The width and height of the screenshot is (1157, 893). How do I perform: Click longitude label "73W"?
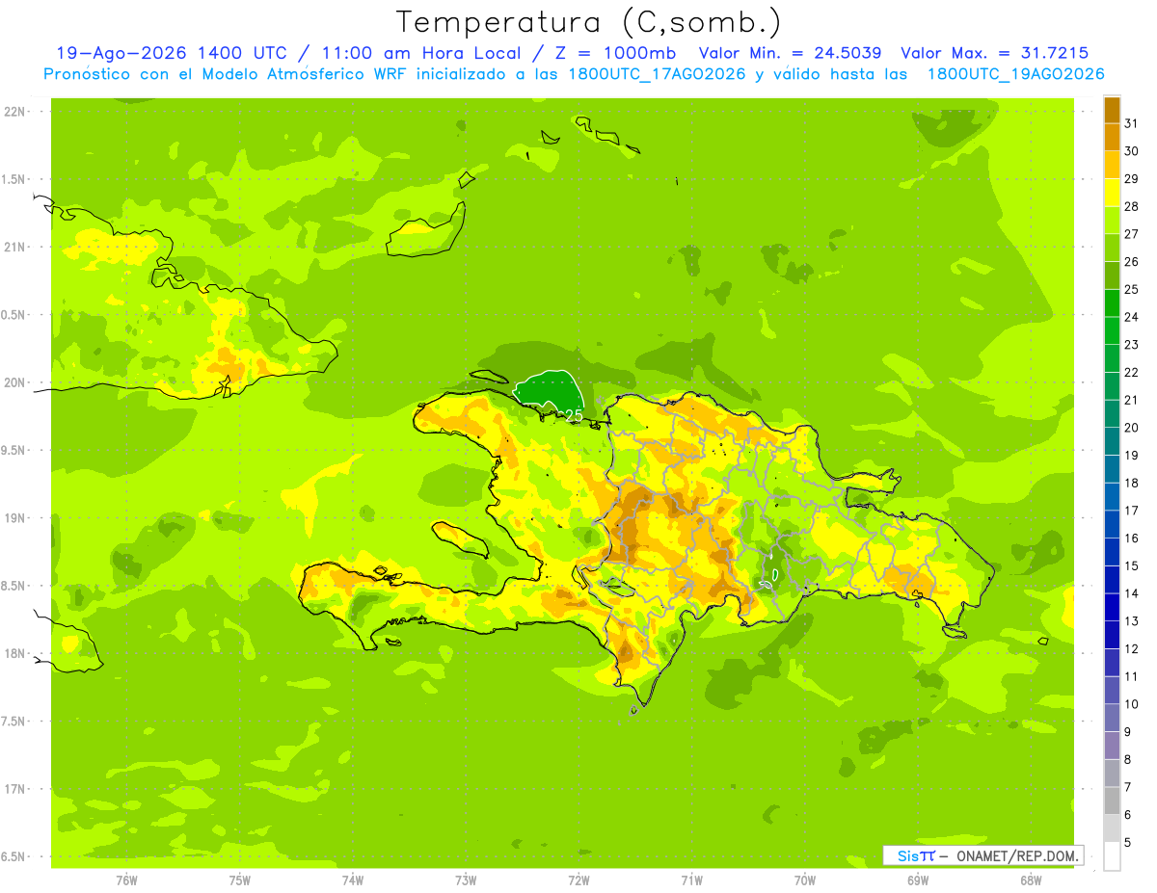(466, 880)
